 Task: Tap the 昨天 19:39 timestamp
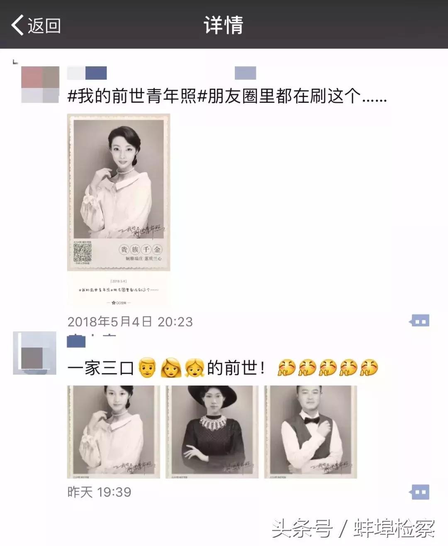point(99,492)
